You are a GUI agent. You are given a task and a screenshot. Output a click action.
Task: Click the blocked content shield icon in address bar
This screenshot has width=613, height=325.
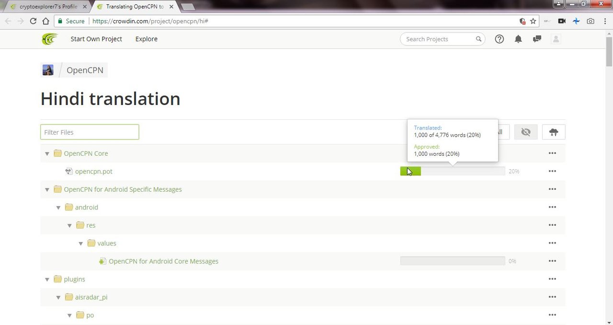(x=522, y=21)
